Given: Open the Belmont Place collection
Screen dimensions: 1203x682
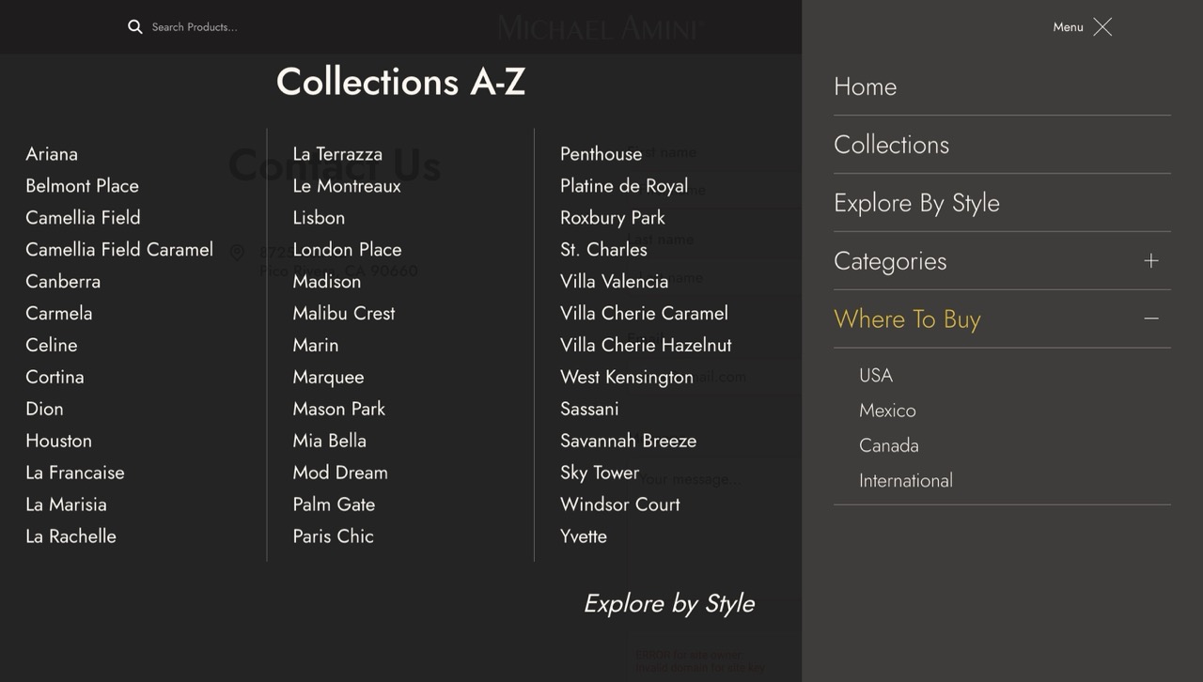Looking at the screenshot, I should click(x=82, y=186).
